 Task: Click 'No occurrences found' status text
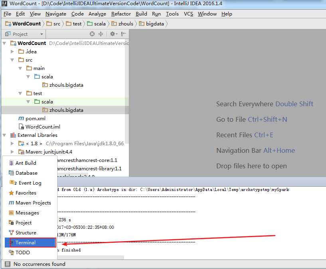[40, 264]
